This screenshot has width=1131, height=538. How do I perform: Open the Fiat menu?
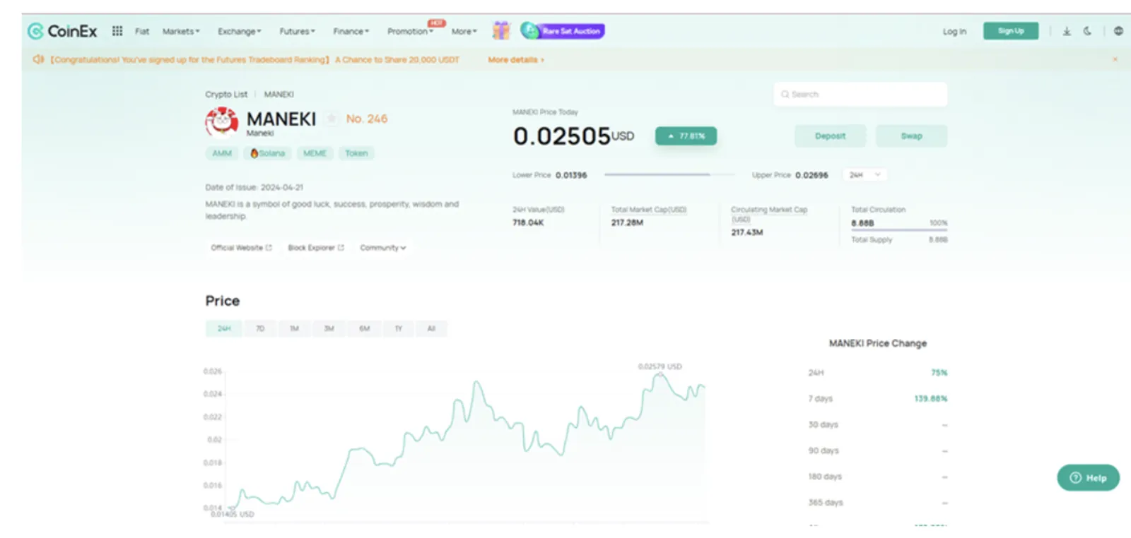(x=142, y=31)
